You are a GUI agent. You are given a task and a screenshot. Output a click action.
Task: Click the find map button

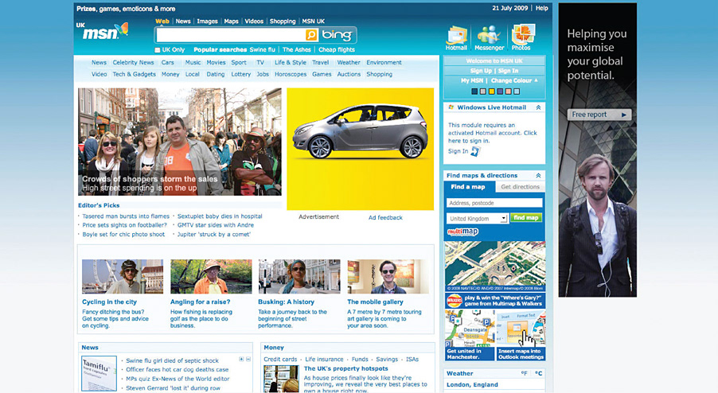point(525,218)
